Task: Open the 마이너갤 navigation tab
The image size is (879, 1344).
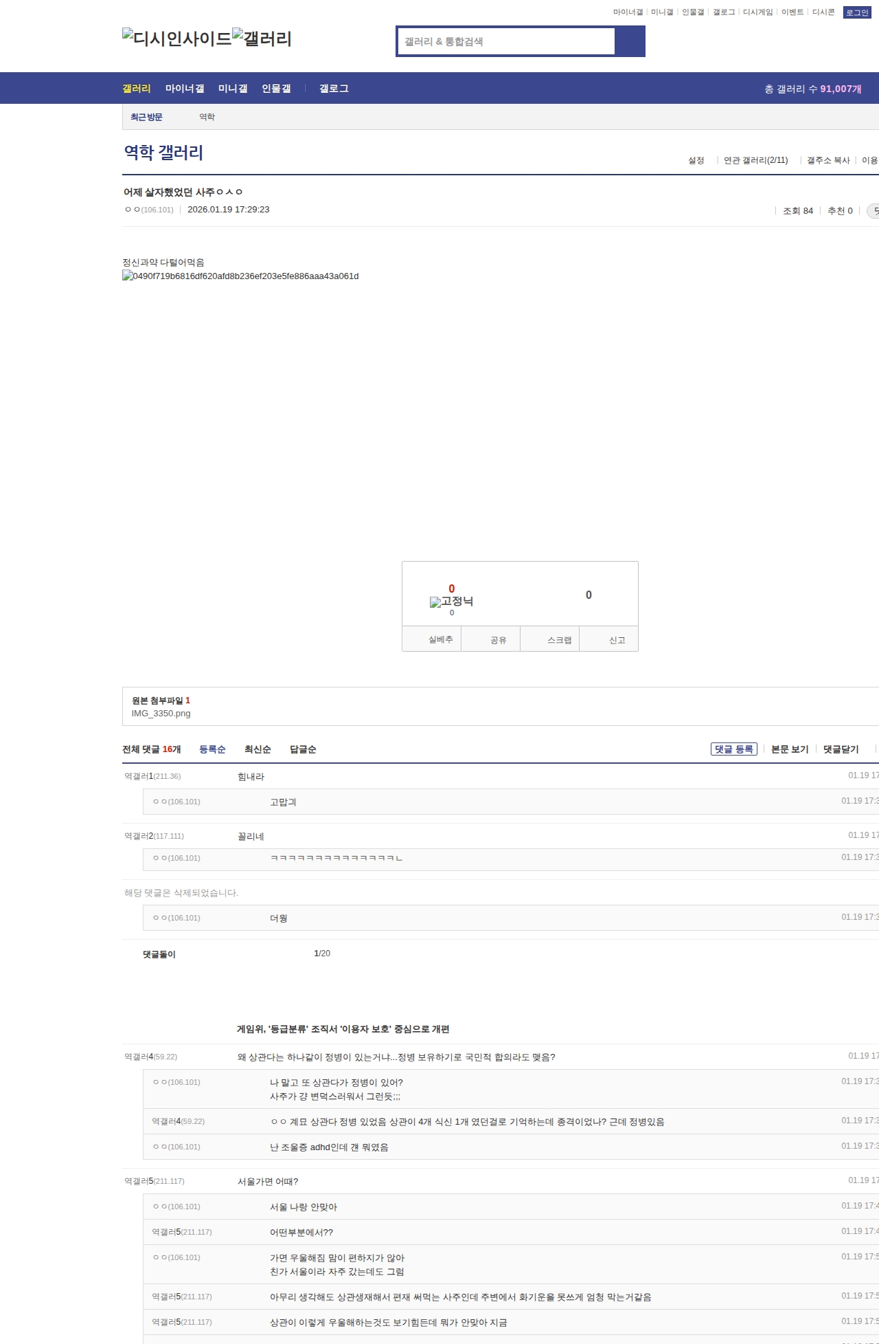Action: pyautogui.click(x=185, y=89)
